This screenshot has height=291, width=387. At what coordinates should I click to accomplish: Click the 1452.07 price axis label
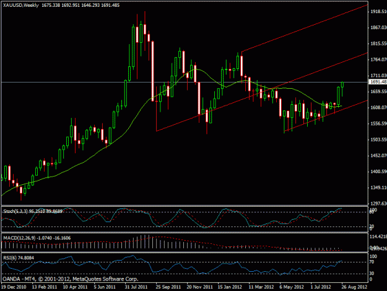pyautogui.click(x=378, y=156)
